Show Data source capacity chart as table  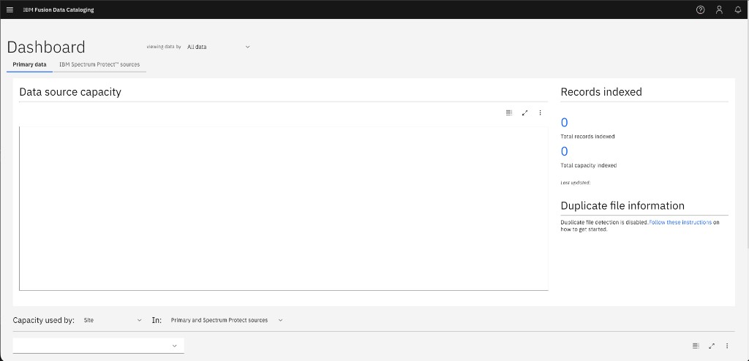click(x=509, y=113)
